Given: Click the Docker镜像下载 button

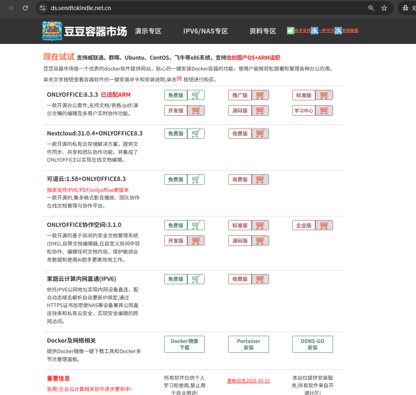Looking at the screenshot, I should tap(184, 344).
